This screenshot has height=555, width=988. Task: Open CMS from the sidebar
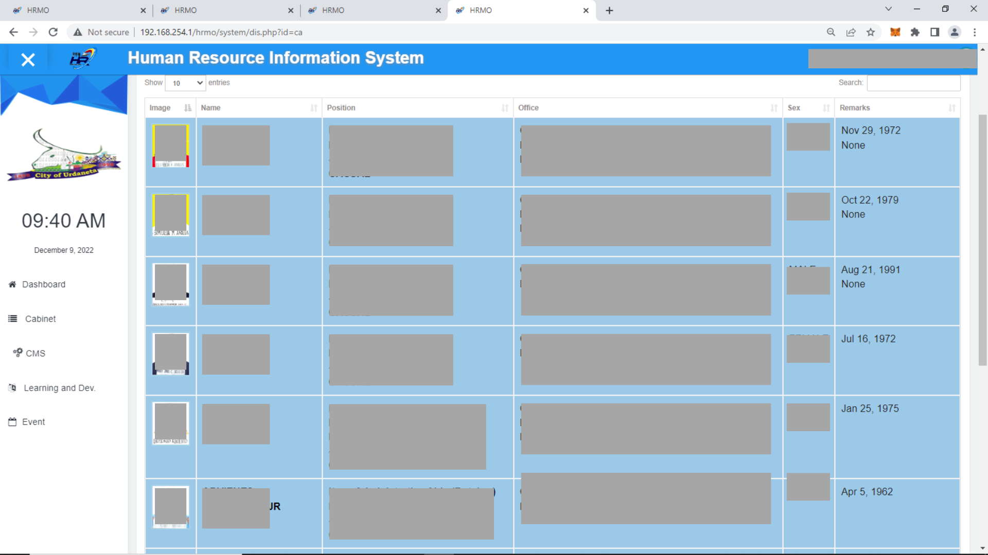(35, 353)
